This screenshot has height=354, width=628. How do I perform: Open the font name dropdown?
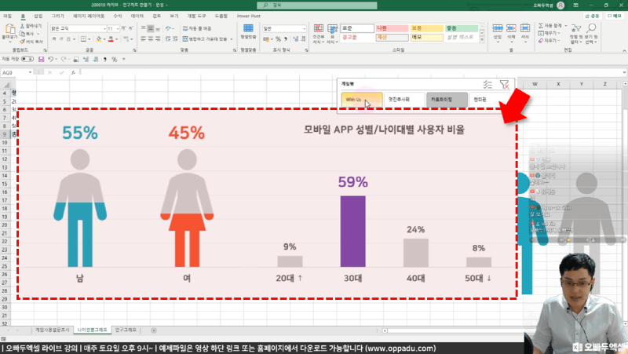tap(104, 29)
